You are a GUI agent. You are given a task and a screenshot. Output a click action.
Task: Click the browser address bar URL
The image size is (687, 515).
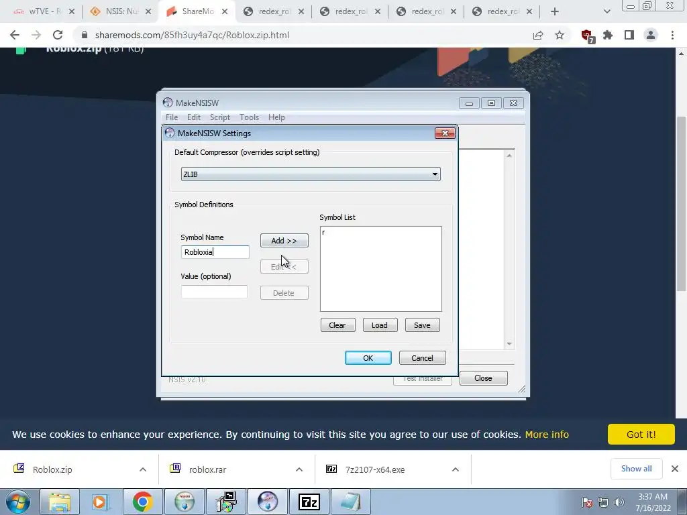point(192,35)
